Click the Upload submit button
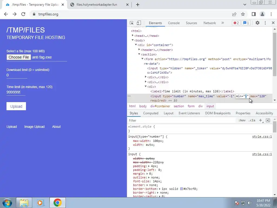This screenshot has width=277, height=208. pos(16,106)
